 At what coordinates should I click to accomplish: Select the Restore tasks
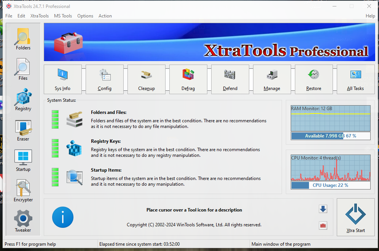314,79
